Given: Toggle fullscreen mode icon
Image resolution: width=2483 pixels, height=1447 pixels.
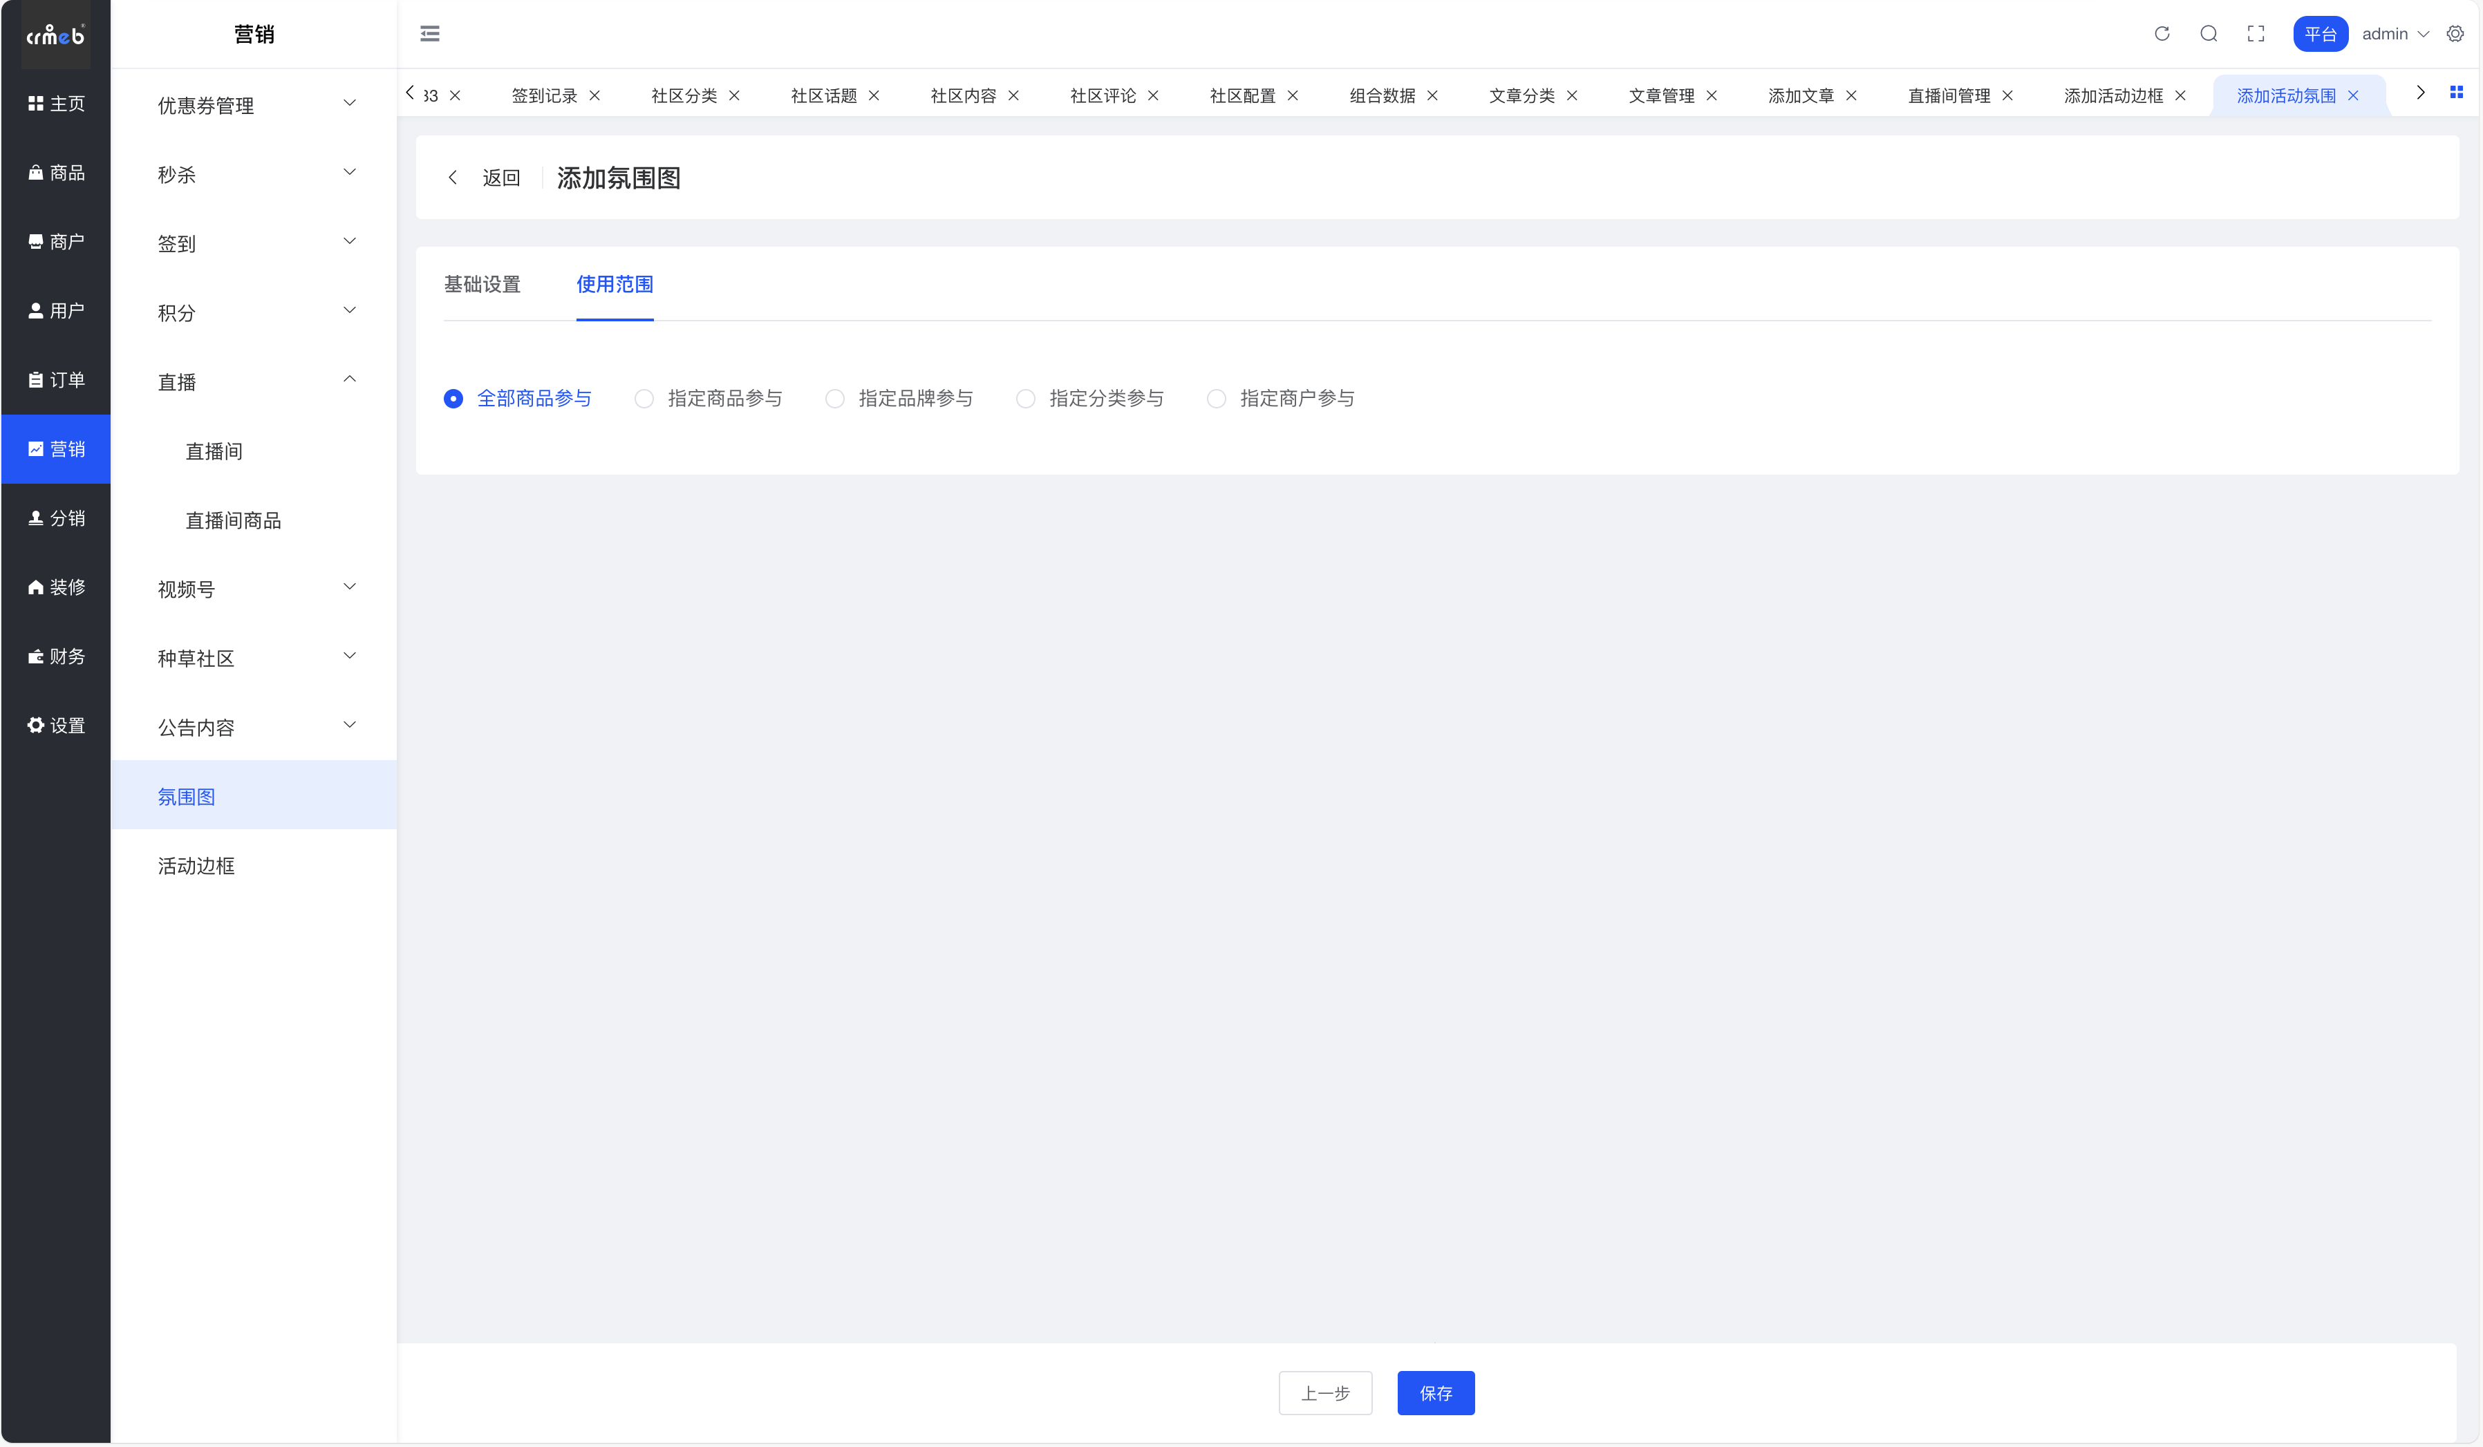Looking at the screenshot, I should coord(2256,33).
